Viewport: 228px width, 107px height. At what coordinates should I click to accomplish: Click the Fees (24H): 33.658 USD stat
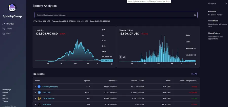pyautogui.click(x=100, y=21)
